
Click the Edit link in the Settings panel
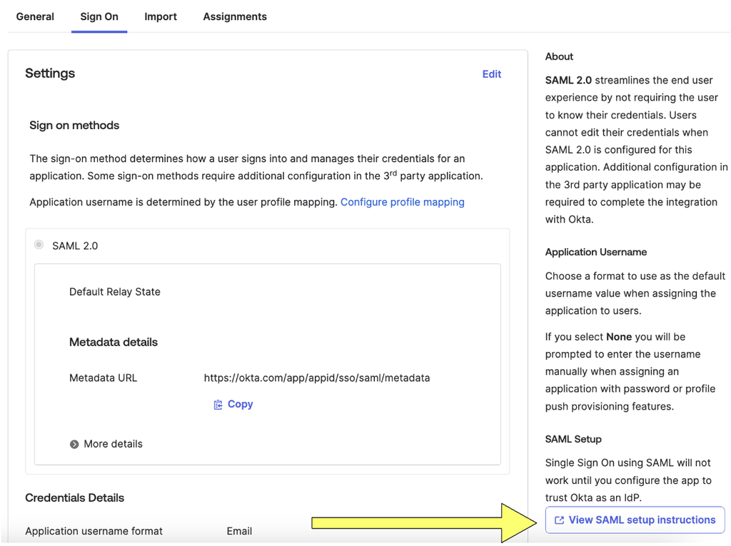pos(491,74)
